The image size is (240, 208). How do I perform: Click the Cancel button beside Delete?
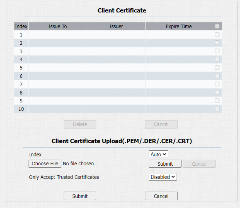[x=161, y=124]
